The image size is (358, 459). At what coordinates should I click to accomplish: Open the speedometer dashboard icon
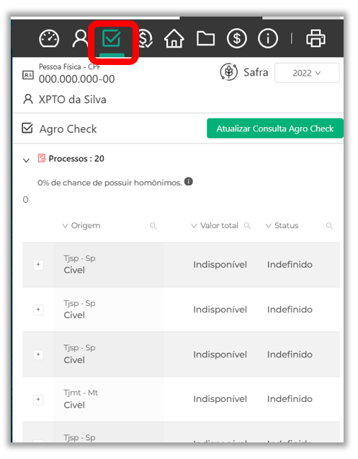point(49,38)
